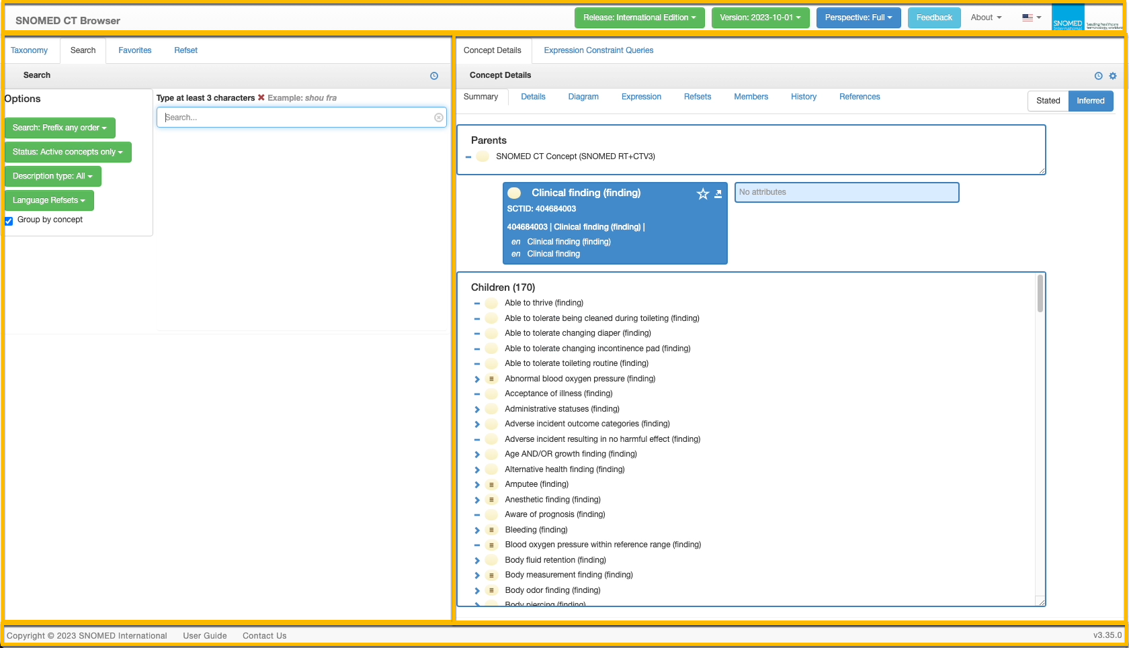Toggle Group by concept checkbox
The image size is (1129, 648).
click(x=9, y=221)
